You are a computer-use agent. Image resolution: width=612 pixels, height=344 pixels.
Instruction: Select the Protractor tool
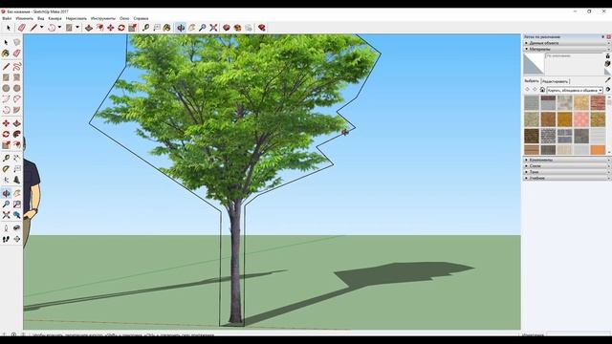click(6, 169)
